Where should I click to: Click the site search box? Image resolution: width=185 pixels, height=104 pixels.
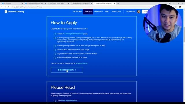coord(145,12)
